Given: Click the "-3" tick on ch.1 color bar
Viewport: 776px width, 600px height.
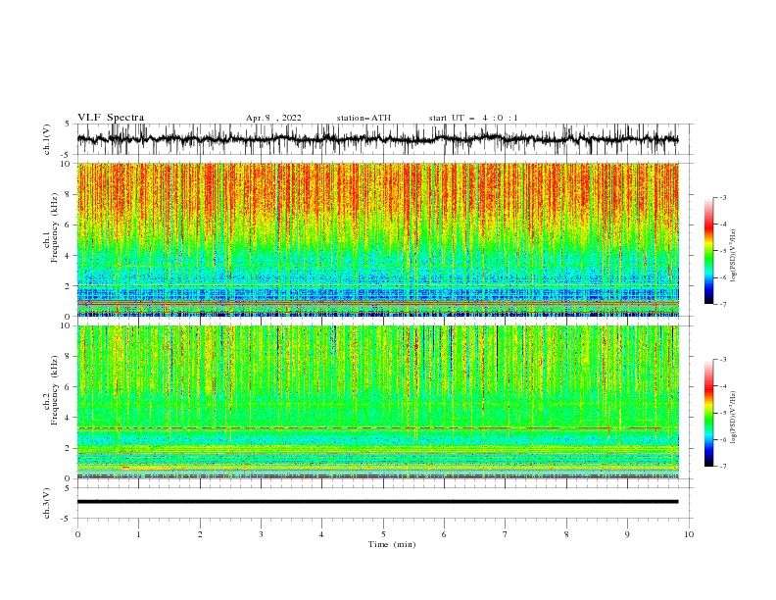Looking at the screenshot, I should coord(722,197).
